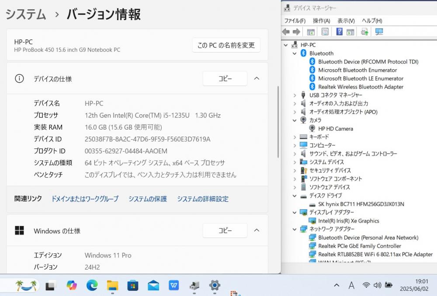
Task: Open Properties from the Device Manager toolbar
Action: click(325, 32)
